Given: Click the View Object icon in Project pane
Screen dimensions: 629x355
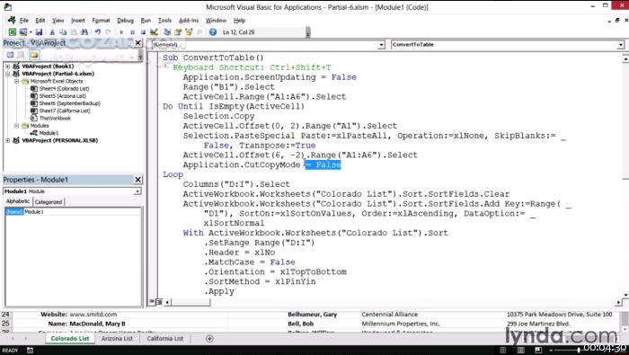Looking at the screenshot, I should [x=22, y=55].
